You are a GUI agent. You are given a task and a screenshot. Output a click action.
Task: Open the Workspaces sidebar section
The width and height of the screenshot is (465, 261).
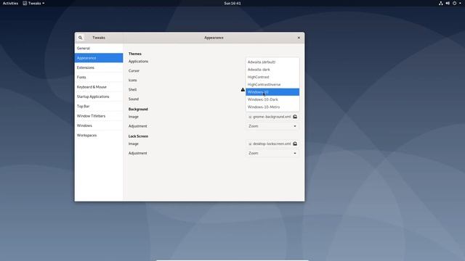click(99, 136)
